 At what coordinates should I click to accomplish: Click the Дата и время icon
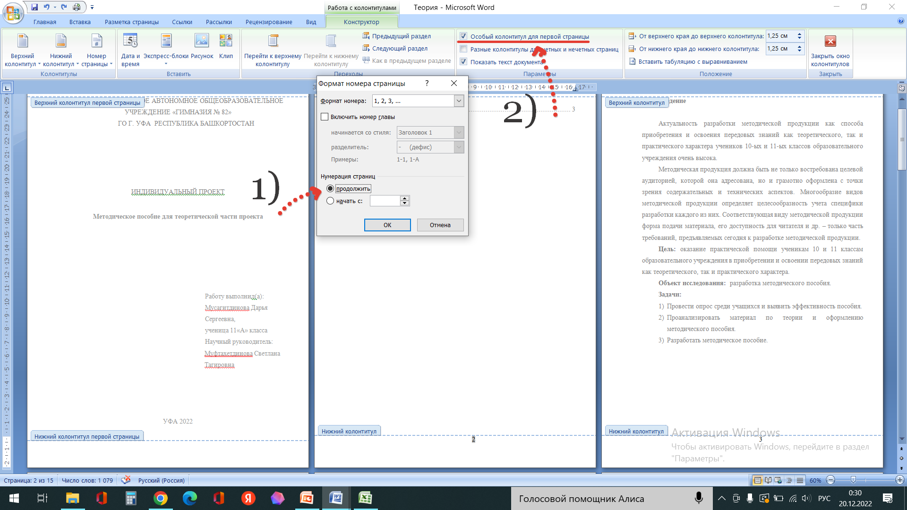tap(130, 42)
